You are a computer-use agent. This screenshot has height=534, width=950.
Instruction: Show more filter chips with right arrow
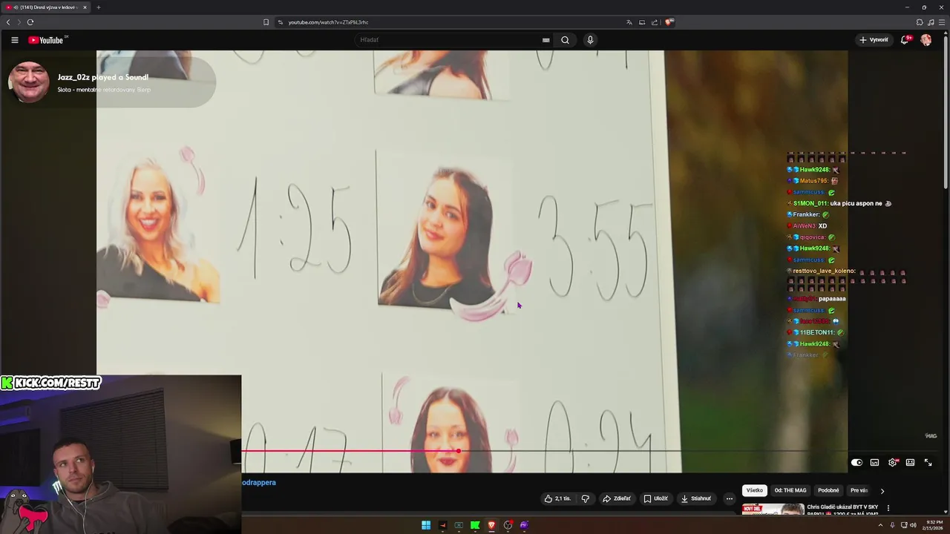click(882, 491)
